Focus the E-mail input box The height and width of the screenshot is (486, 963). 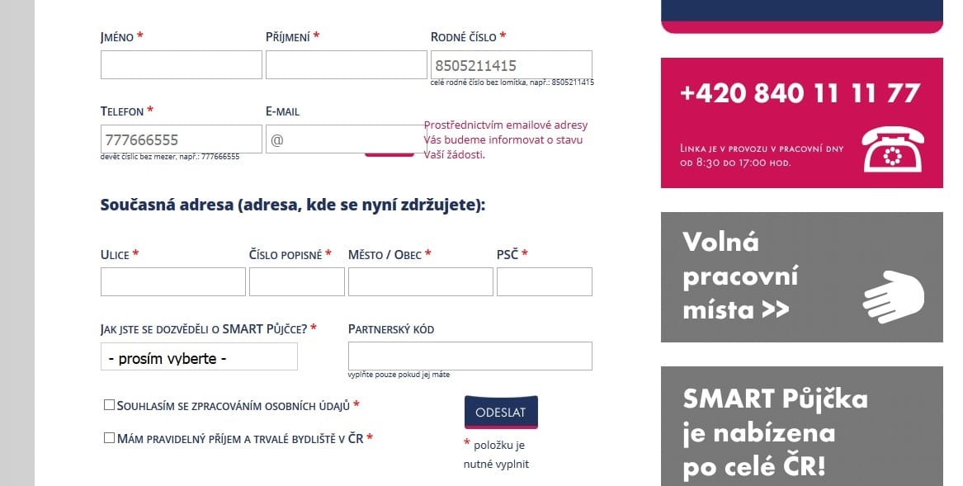346,139
